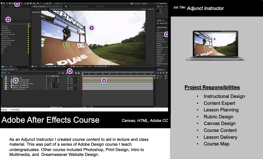Lock the 3D Tracker Camera 2 layer

[2, 89]
